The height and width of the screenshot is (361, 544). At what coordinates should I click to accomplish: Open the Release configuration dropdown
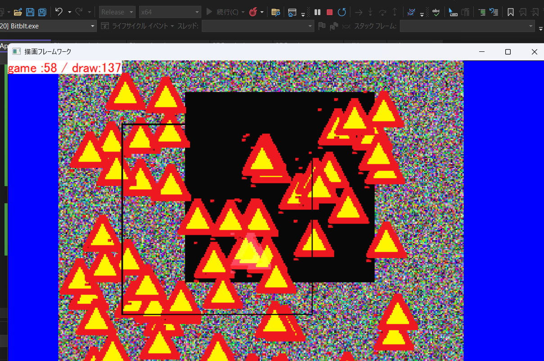(x=117, y=12)
